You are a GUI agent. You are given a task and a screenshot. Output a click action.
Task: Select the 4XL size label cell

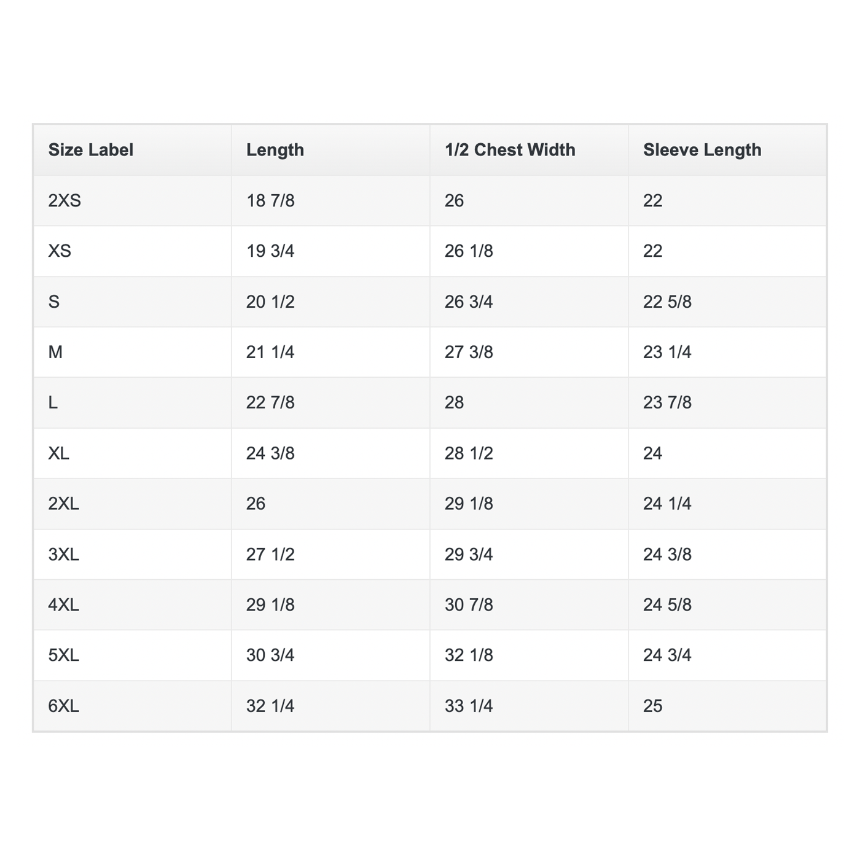pyautogui.click(x=64, y=605)
